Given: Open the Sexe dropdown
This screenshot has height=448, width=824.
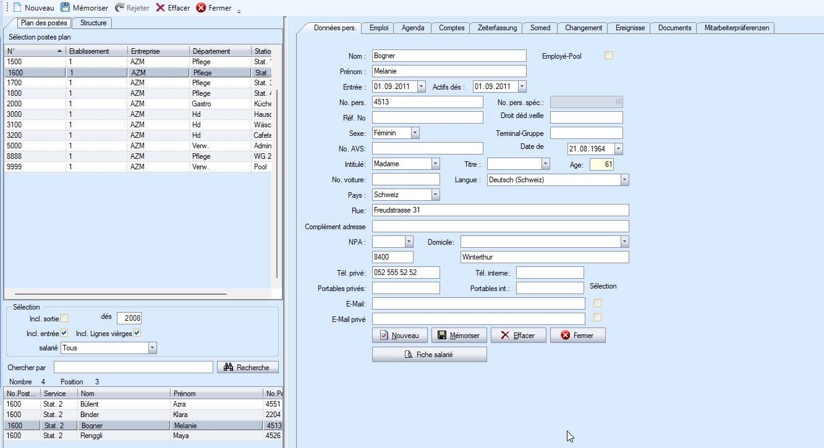Looking at the screenshot, I should coord(415,133).
